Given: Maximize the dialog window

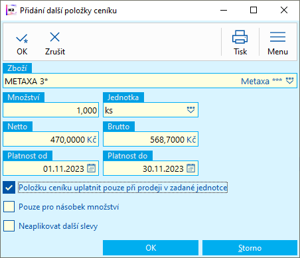Looking at the screenshot, I should 254,10.
